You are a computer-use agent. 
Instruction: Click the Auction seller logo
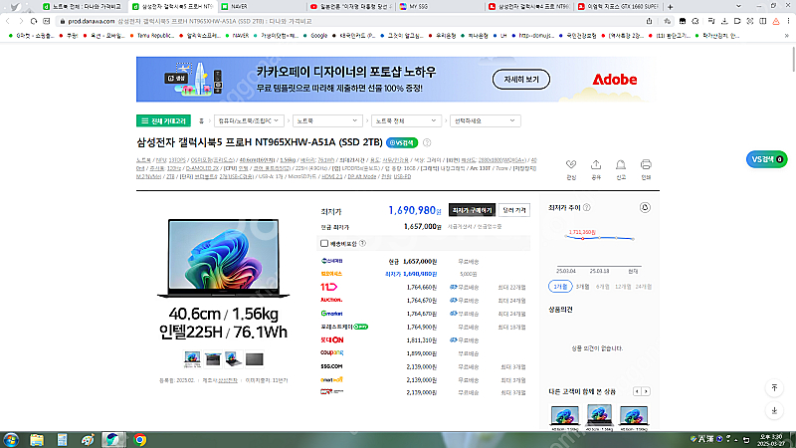pyautogui.click(x=331, y=301)
